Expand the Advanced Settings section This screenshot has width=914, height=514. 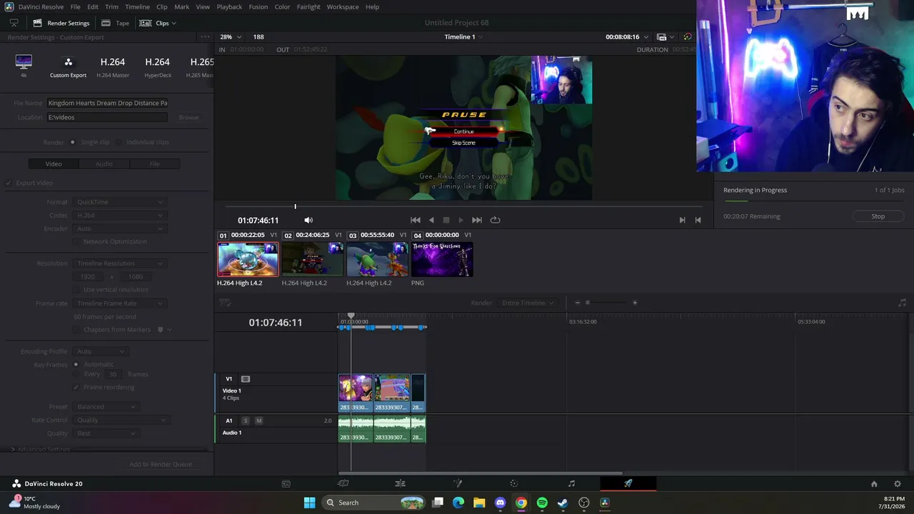pyautogui.click(x=13, y=450)
